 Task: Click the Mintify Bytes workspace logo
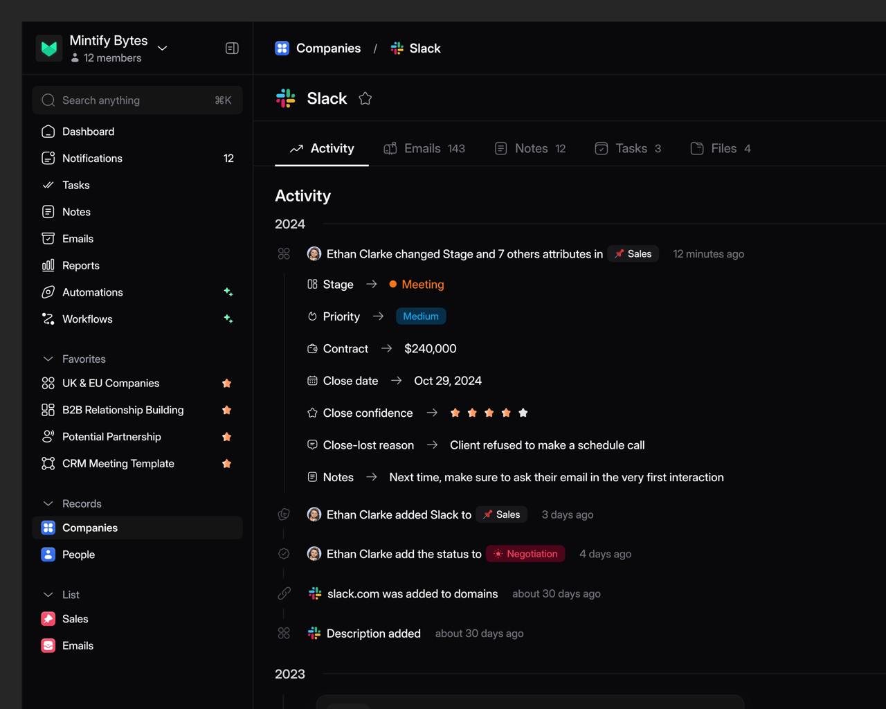coord(49,48)
